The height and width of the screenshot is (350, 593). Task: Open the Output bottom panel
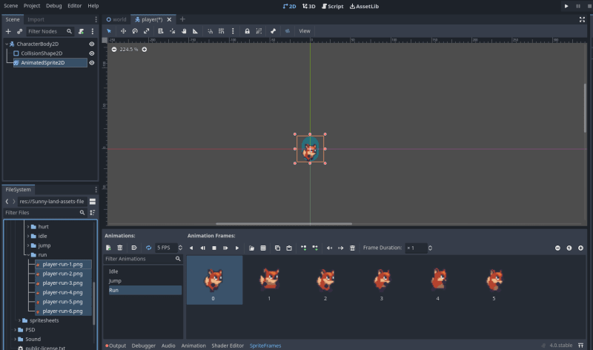click(x=116, y=346)
